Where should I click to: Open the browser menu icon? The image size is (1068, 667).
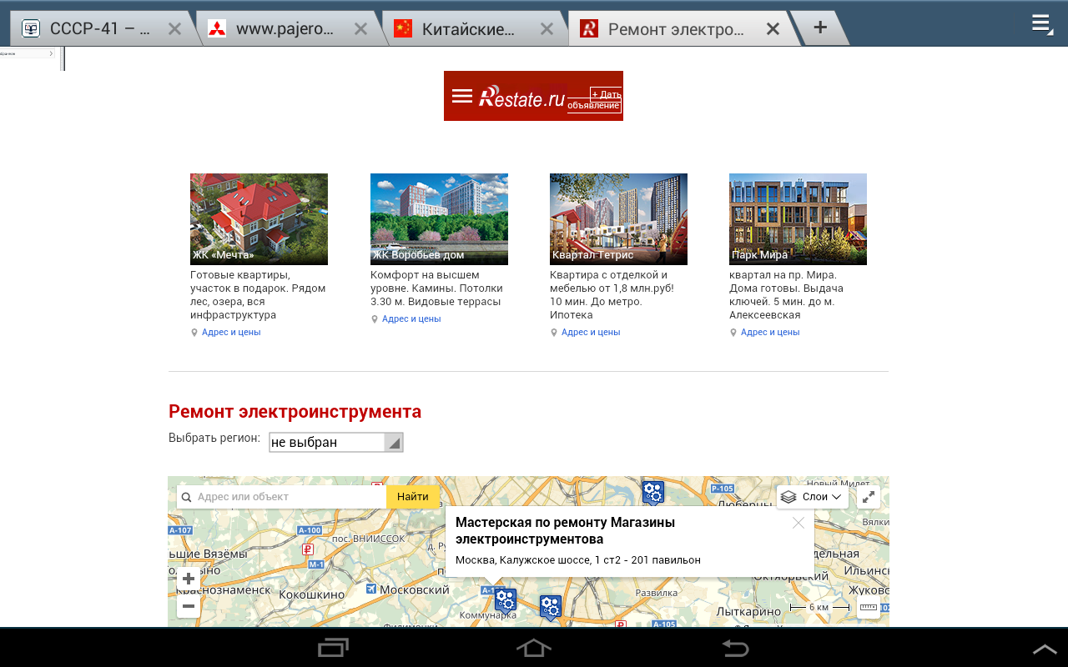pos(1040,23)
